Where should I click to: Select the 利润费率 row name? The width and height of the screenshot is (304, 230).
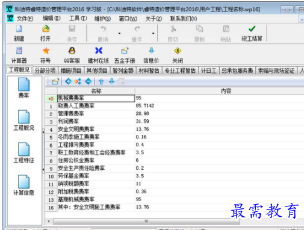(x=68, y=122)
